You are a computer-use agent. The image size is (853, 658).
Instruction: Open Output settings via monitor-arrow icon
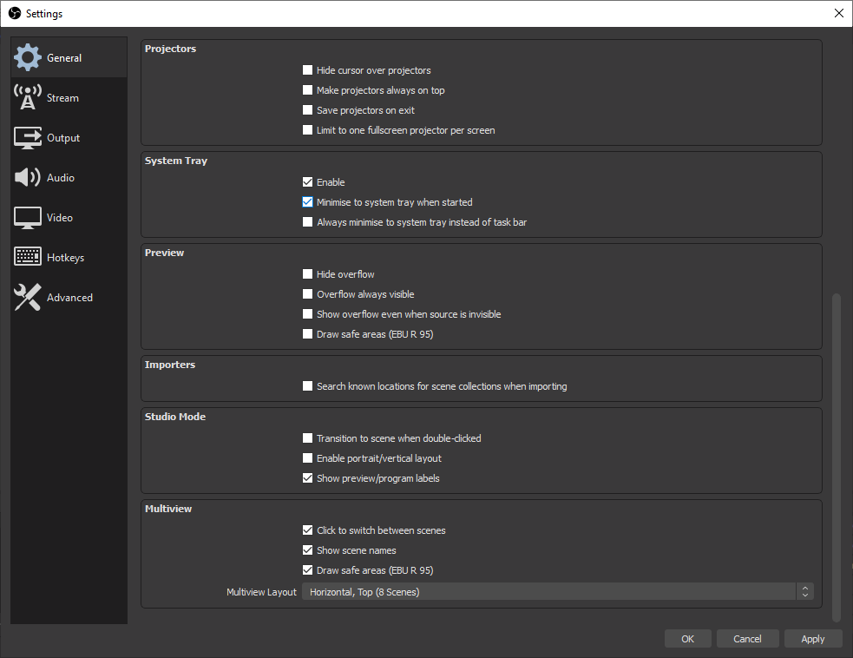27,137
